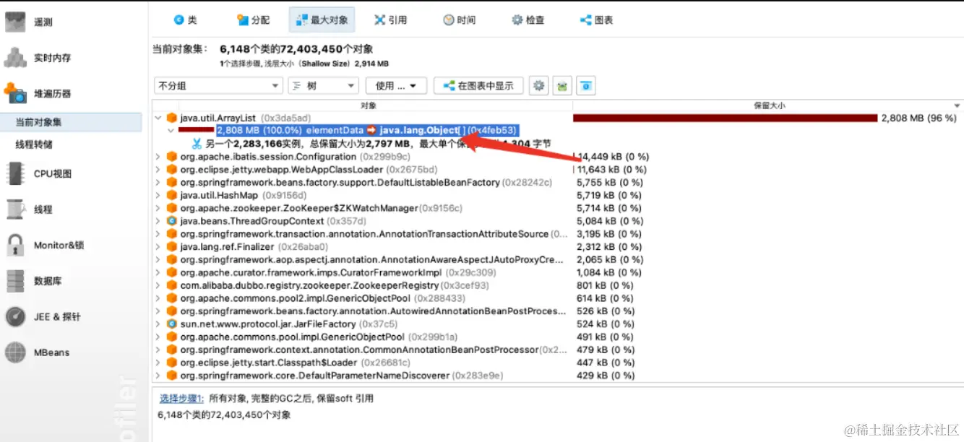
Task: Open the 树 tree view mode dropdown
Action: [x=323, y=86]
